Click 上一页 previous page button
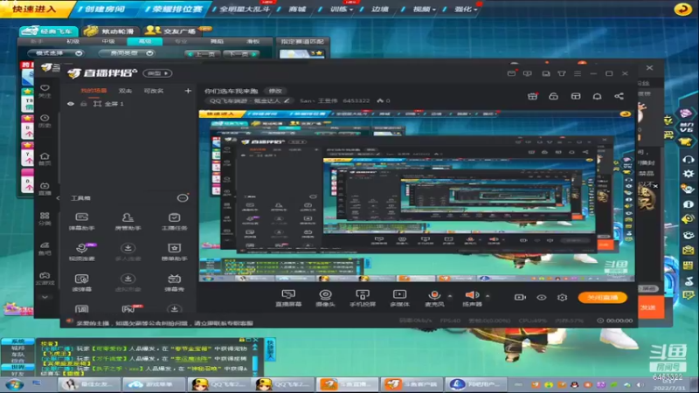Image resolution: width=699 pixels, height=393 pixels. [x=203, y=54]
